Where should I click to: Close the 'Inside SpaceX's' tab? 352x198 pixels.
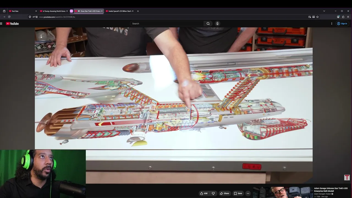point(133,11)
